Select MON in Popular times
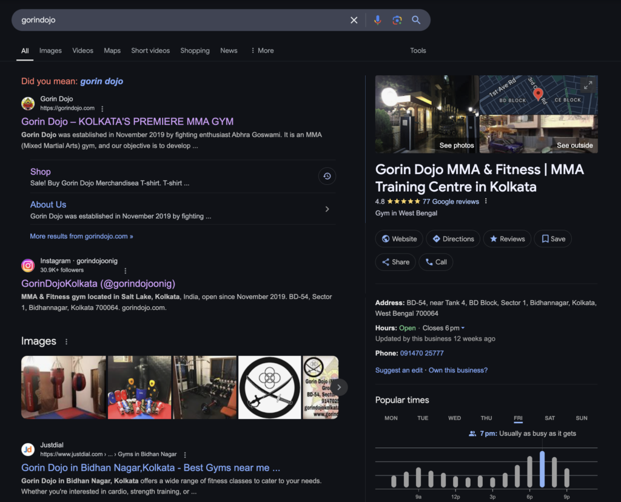This screenshot has height=502, width=621. 391,418
